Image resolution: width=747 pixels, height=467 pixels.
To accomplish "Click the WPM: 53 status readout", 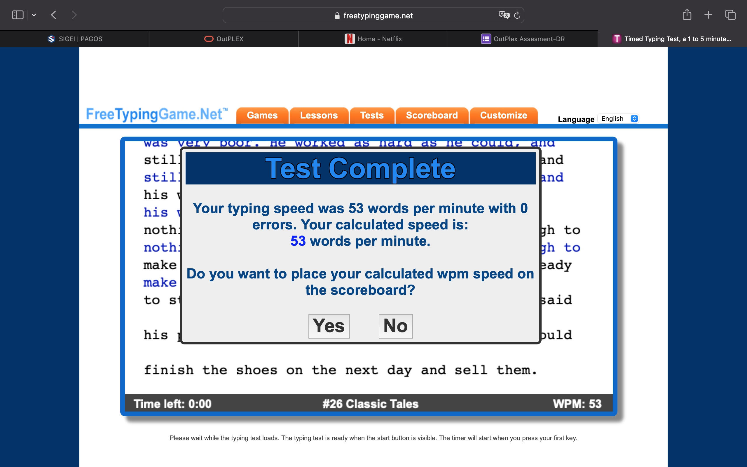I will coord(577,404).
